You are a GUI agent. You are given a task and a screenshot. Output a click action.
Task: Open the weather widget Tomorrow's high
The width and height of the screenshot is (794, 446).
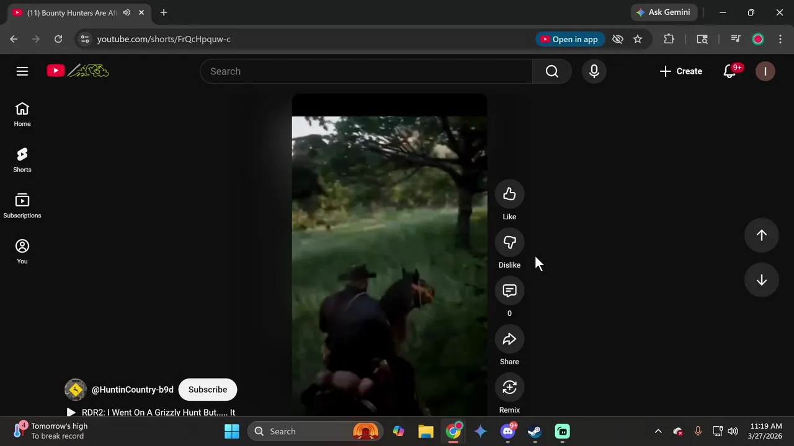(x=51, y=431)
